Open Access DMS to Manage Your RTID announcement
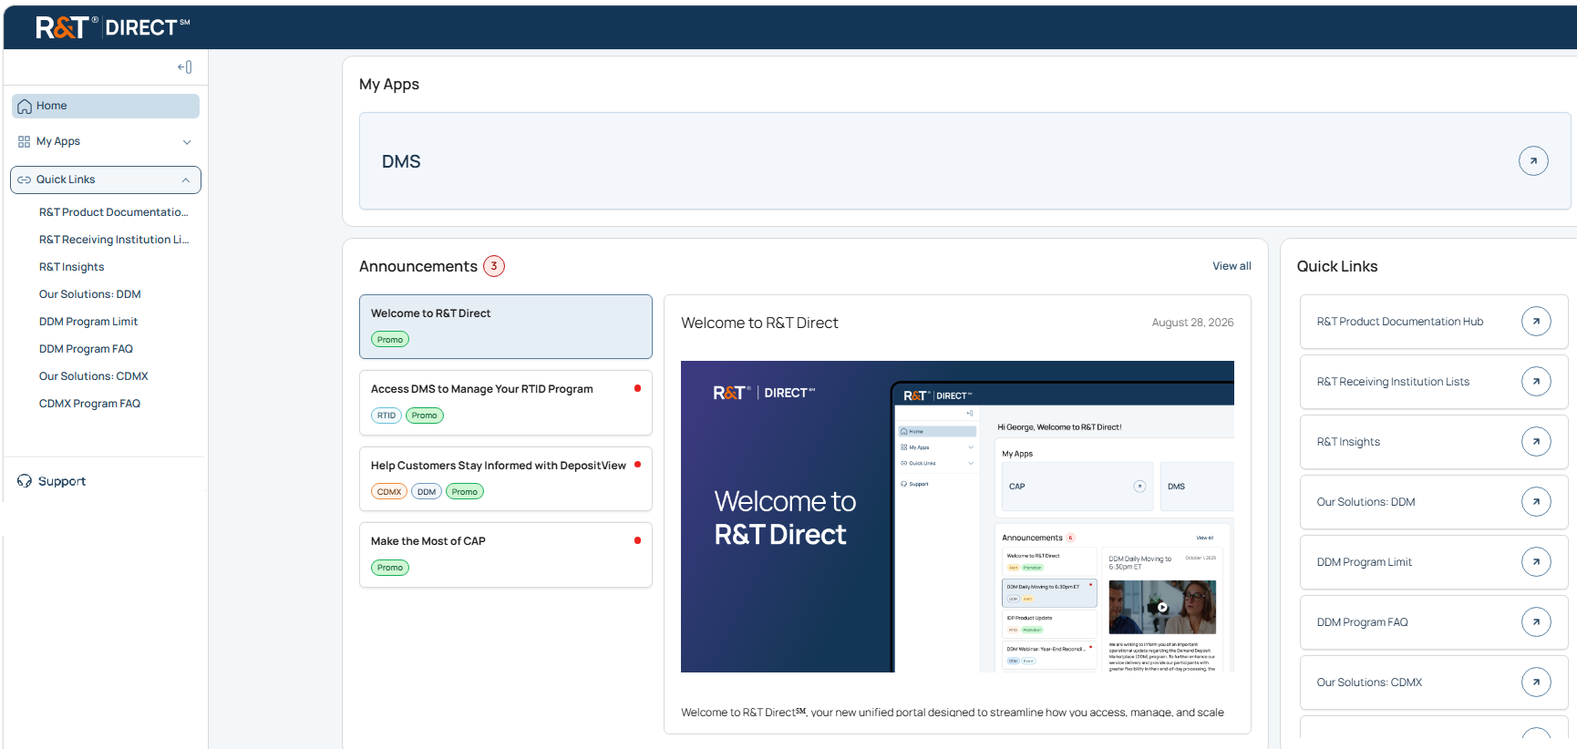Image resolution: width=1577 pixels, height=749 pixels. point(506,403)
